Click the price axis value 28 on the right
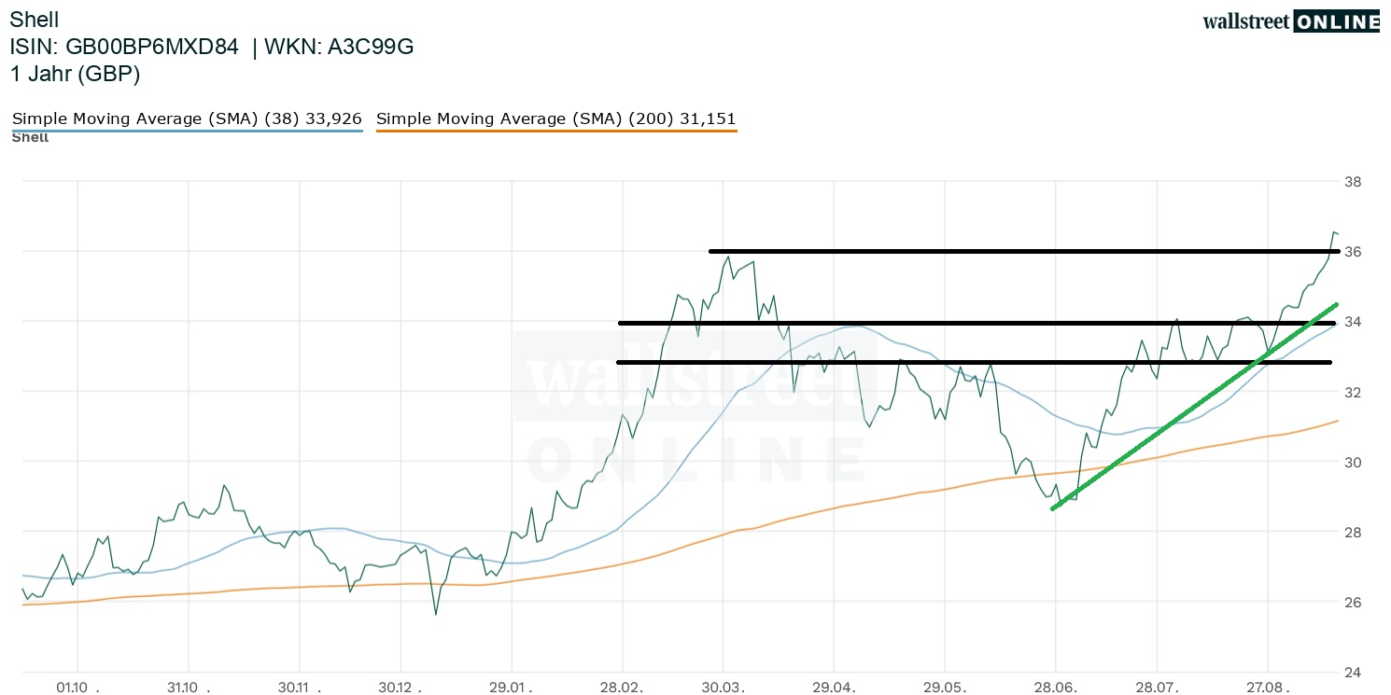Screen dimensions: 1391x695 point(1353,532)
